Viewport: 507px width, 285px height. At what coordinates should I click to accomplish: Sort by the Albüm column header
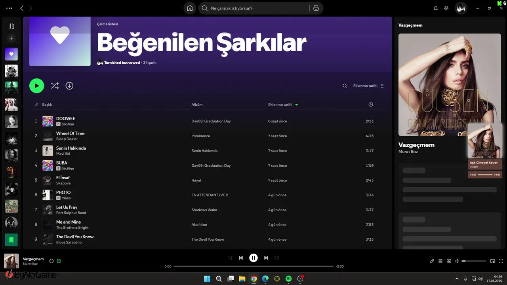pos(197,104)
